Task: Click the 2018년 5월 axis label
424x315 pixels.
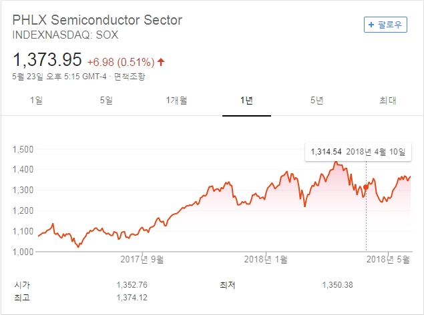Action: click(x=389, y=258)
